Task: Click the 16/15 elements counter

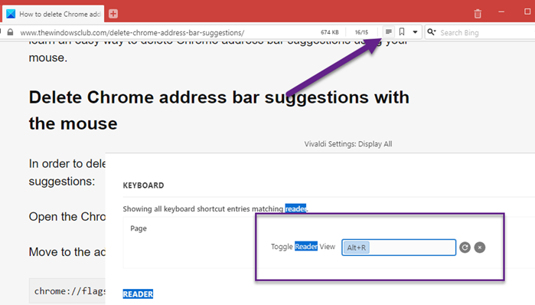Action: pyautogui.click(x=361, y=32)
